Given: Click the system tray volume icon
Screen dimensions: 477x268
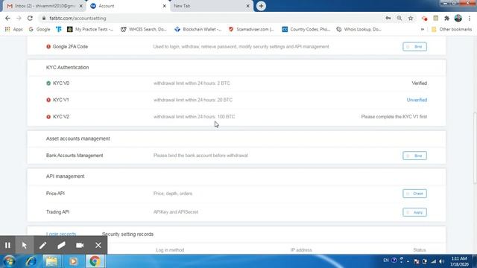Looking at the screenshot, I should [x=441, y=261].
